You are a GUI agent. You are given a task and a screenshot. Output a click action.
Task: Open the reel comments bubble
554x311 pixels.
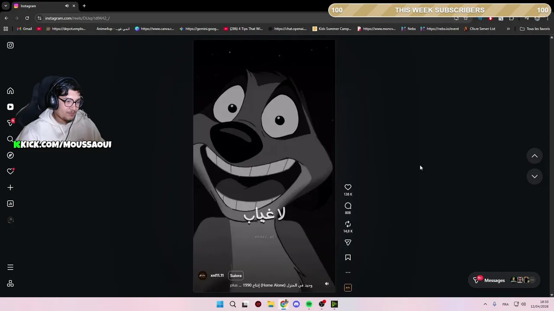coord(348,206)
